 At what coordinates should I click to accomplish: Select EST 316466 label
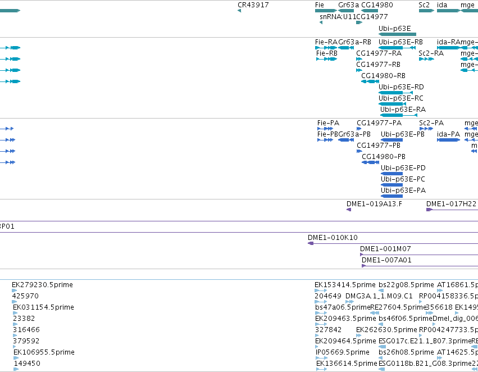click(x=26, y=330)
